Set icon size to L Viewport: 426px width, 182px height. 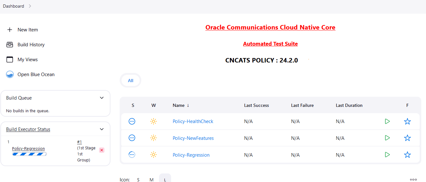click(165, 179)
